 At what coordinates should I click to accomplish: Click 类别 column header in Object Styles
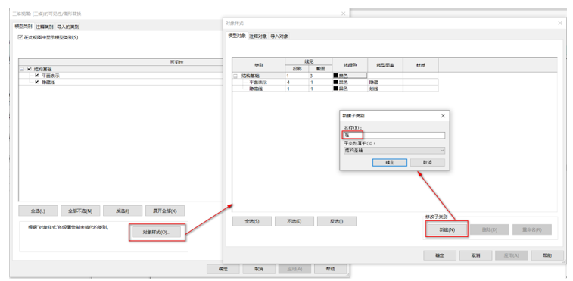[259, 65]
